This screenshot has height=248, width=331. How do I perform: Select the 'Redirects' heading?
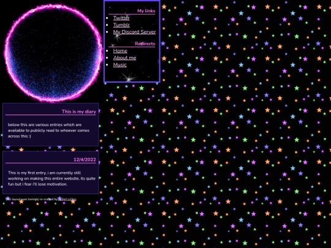pyautogui.click(x=145, y=43)
